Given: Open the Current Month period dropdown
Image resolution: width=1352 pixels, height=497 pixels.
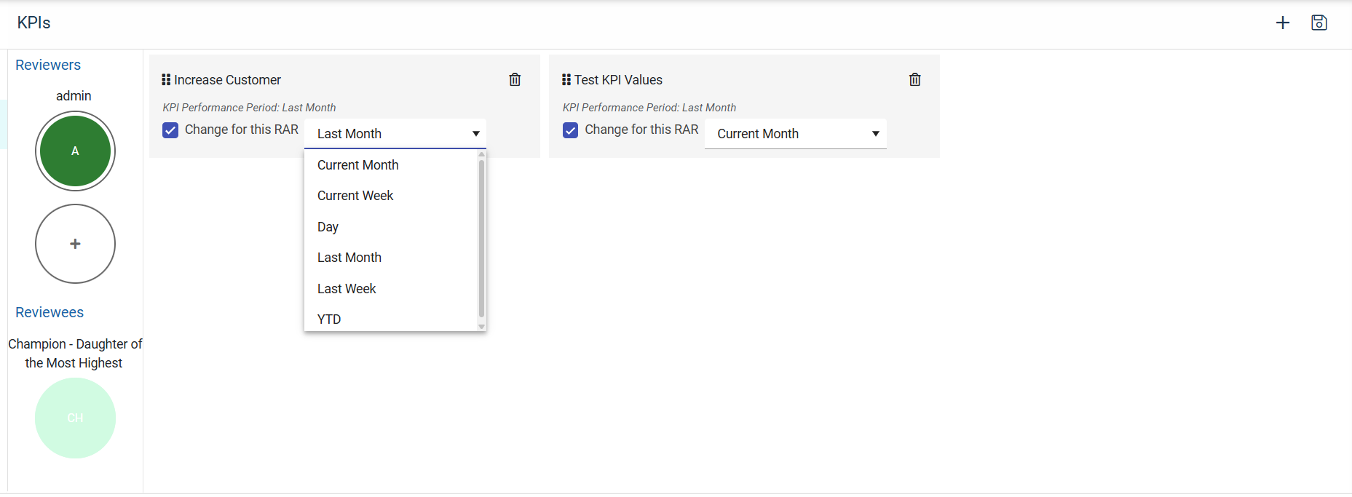Looking at the screenshot, I should [x=796, y=134].
